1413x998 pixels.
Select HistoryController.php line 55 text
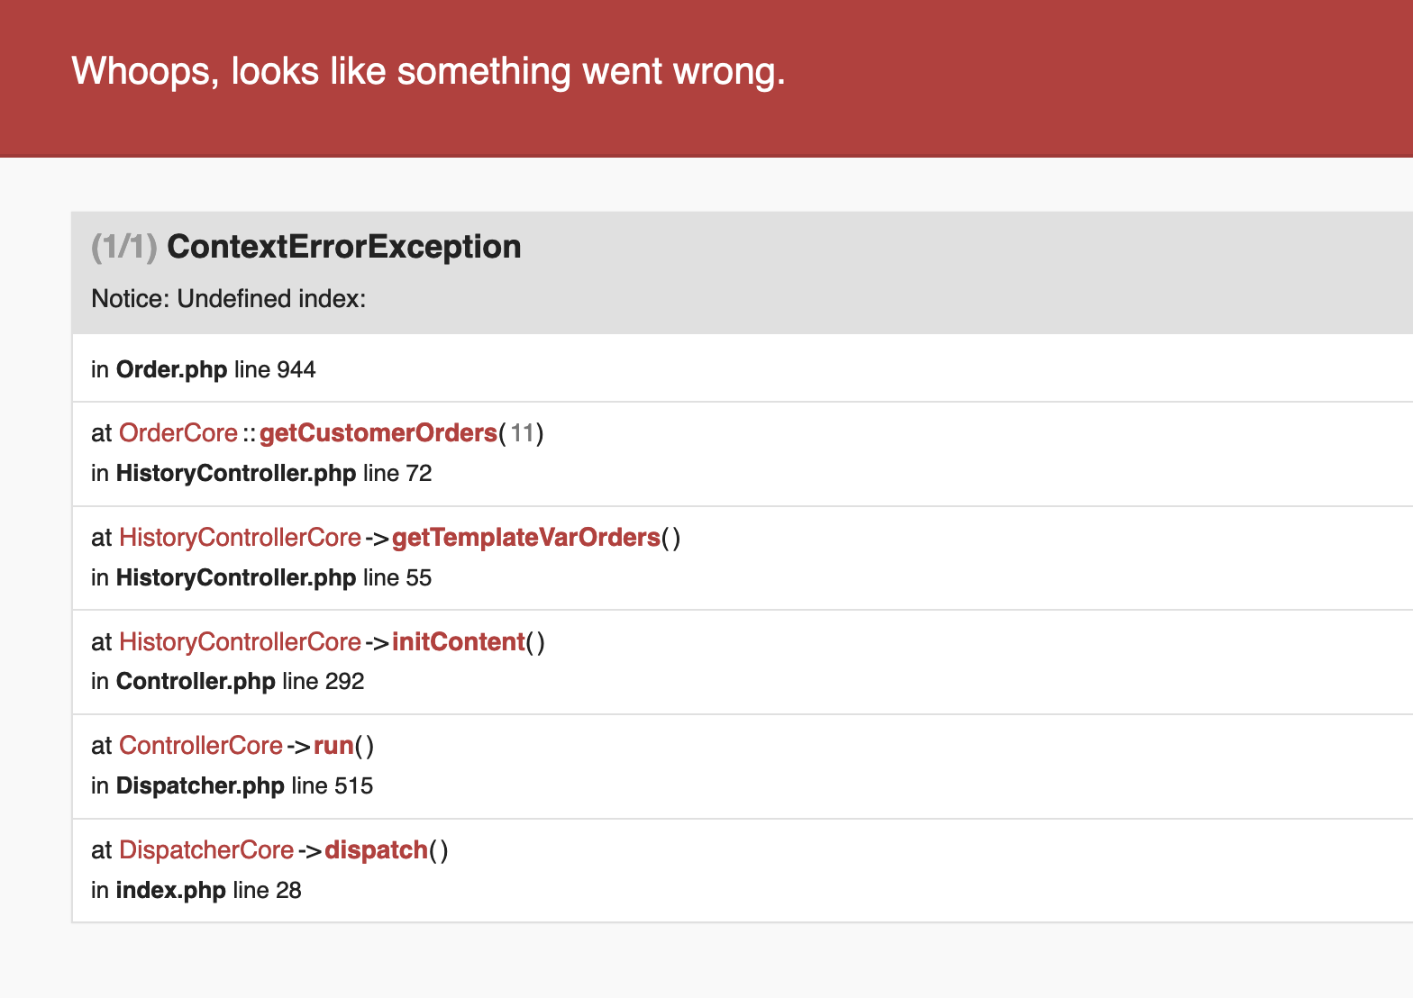[x=261, y=578]
